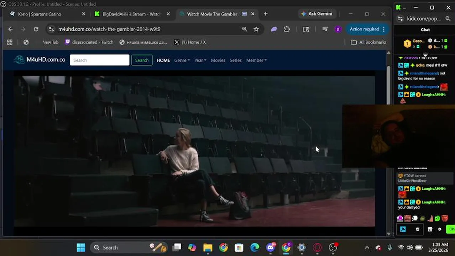Close the BigDavidAHHH Stream tab
Viewport: 455px width, 256px height.
(168, 14)
